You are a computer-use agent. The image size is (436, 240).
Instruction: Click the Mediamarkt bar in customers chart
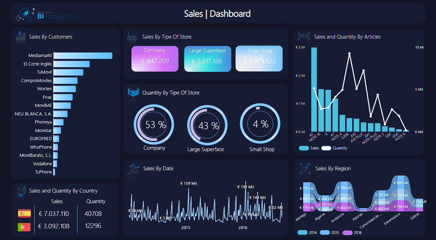click(83, 56)
